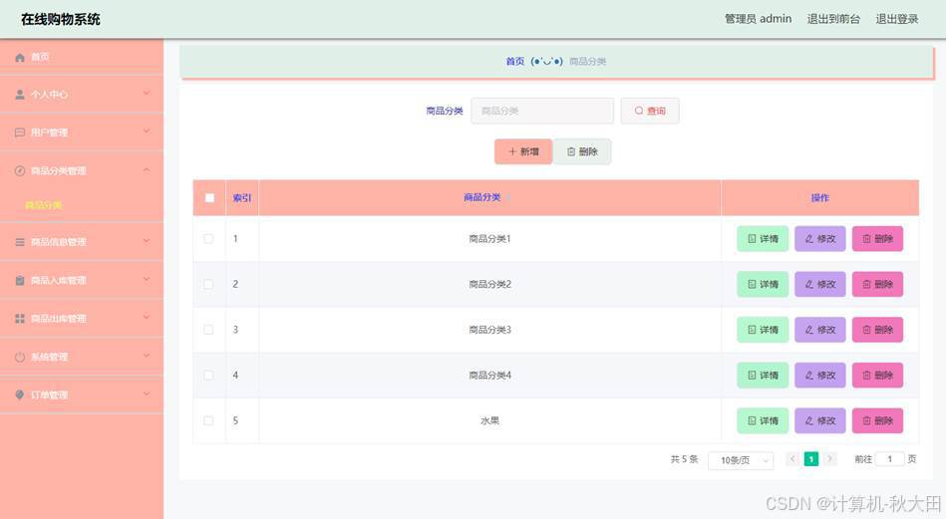
Task: Open the 个人中心 sidebar menu
Action: pos(82,95)
